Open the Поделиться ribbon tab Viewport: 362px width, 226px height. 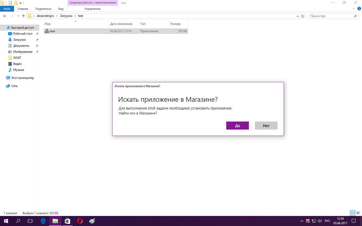pos(43,9)
